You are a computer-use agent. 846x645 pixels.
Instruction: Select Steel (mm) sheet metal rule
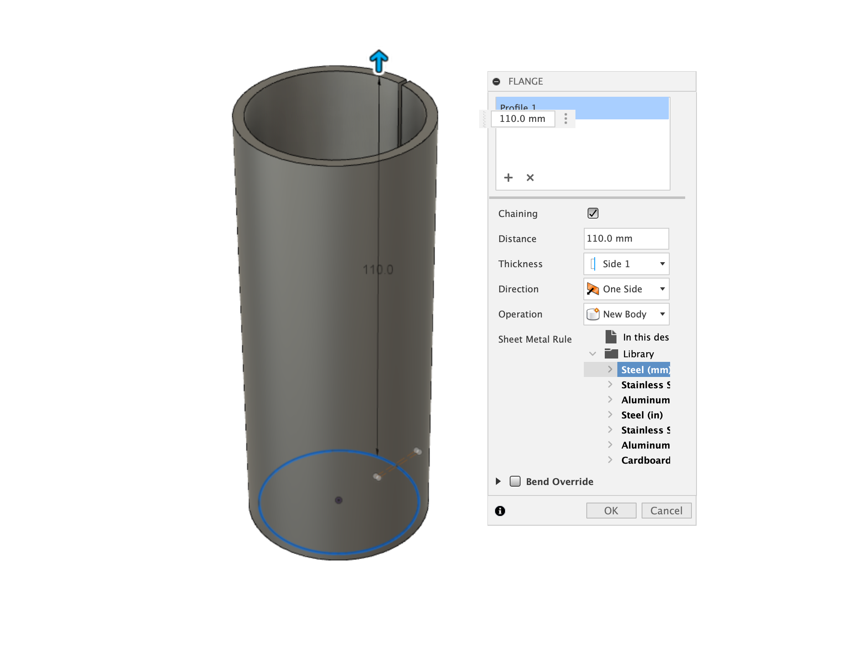point(645,369)
